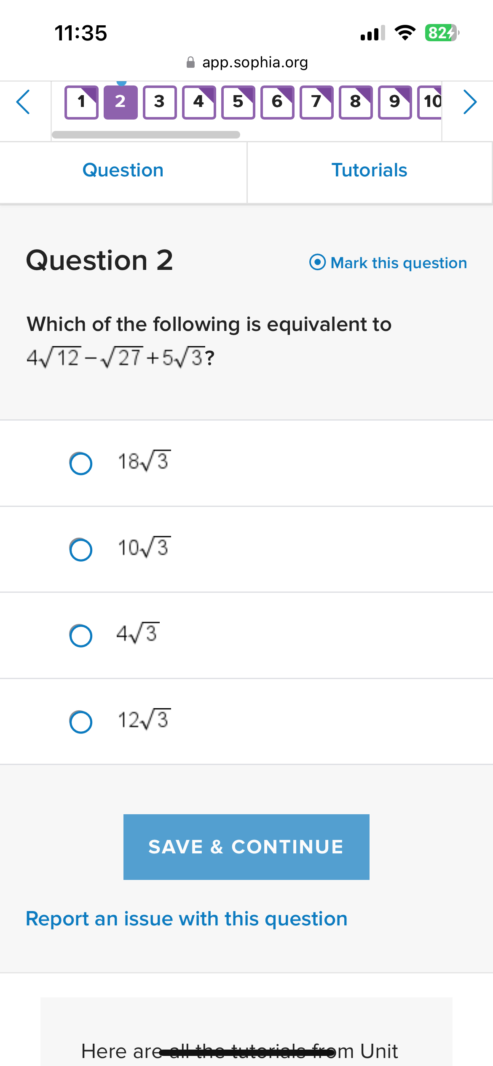Select the answer option 10√3

click(81, 550)
